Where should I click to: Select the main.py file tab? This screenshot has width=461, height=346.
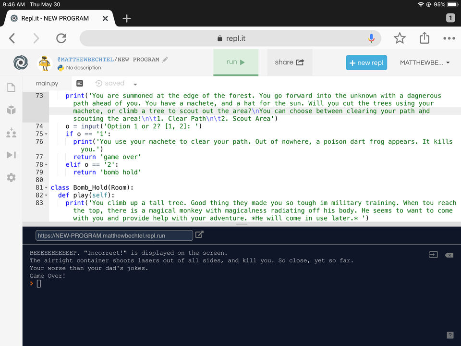coord(47,84)
